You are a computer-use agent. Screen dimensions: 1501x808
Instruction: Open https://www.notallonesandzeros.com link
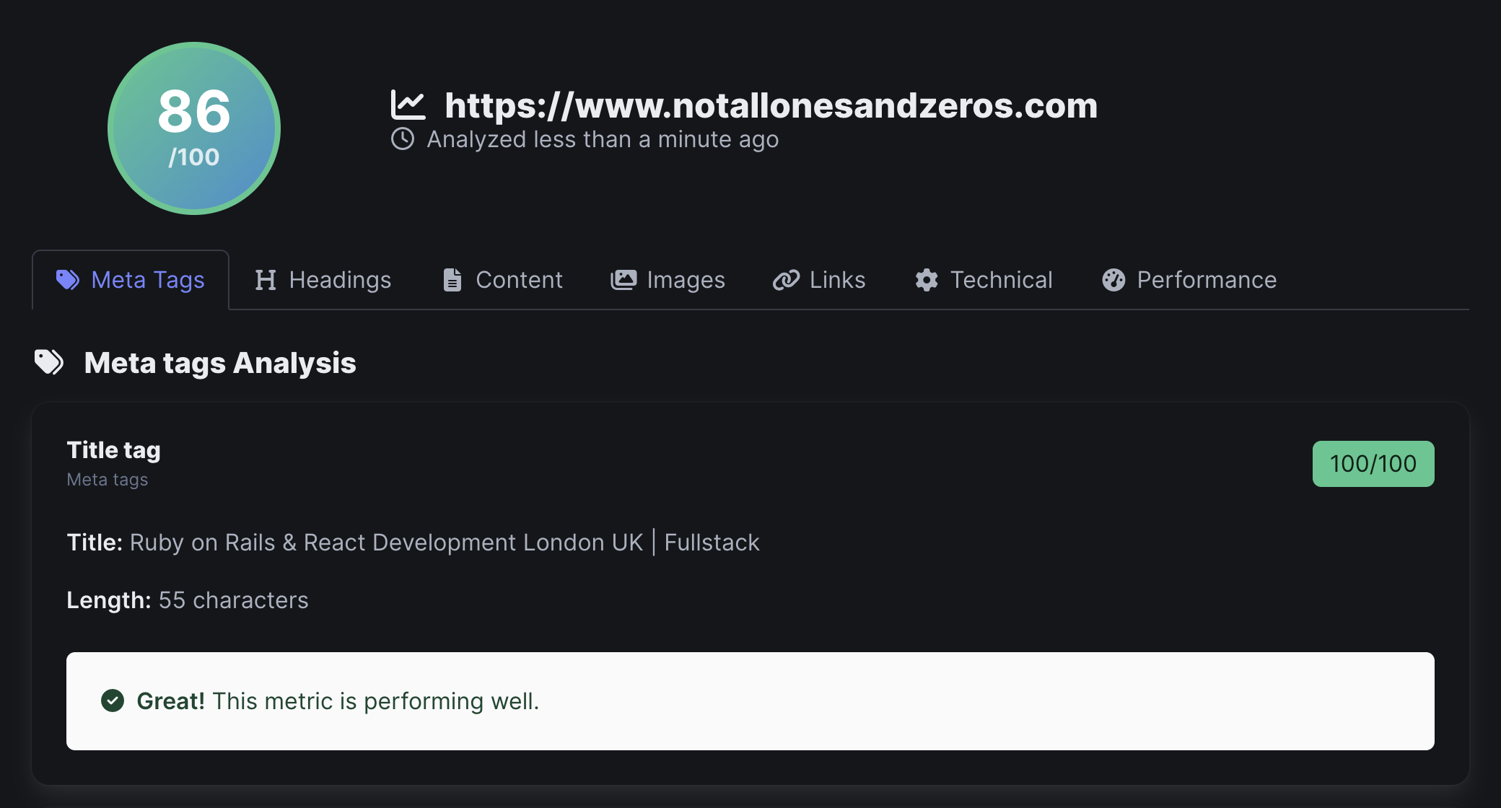tap(771, 106)
